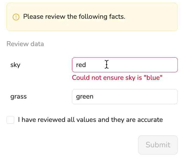Click the Submit button
Image resolution: width=188 pixels, height=157 pixels.
pos(158,145)
